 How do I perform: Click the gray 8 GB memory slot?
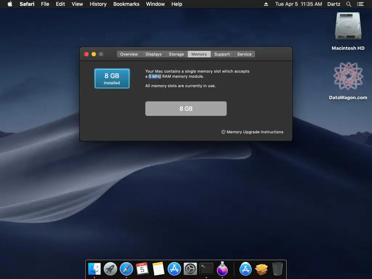point(186,109)
